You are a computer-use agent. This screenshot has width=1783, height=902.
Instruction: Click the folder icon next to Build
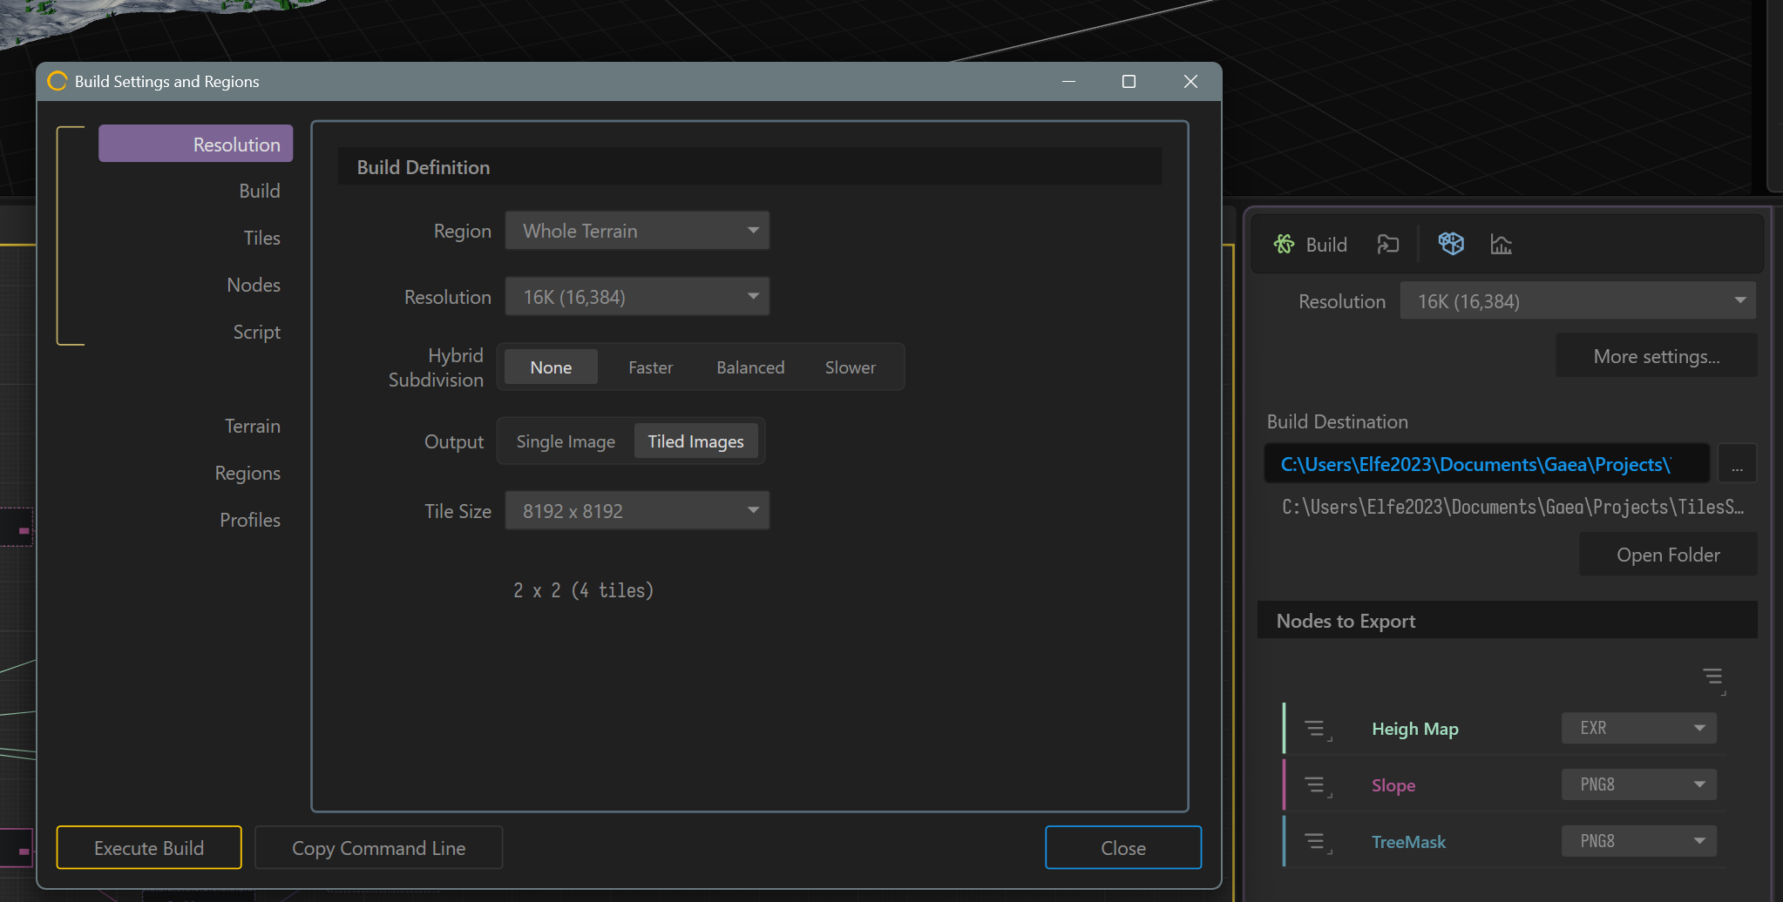[x=1387, y=245]
